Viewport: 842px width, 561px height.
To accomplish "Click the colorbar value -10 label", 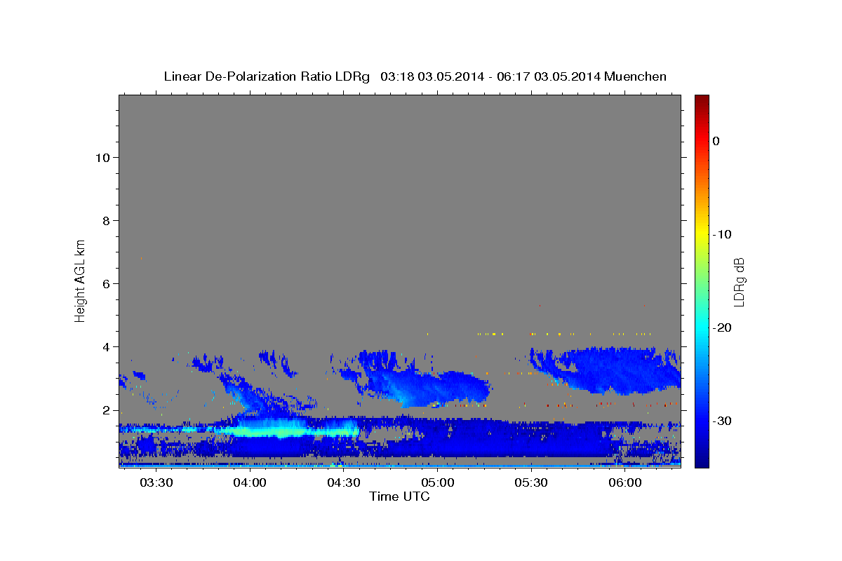I will click(x=723, y=234).
